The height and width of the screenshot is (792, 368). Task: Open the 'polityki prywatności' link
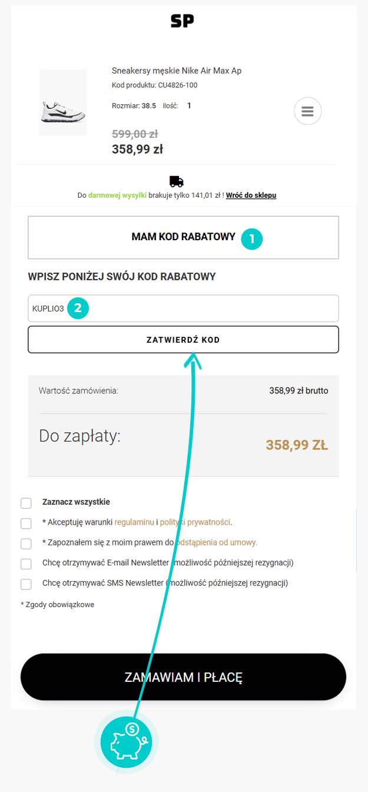(x=195, y=522)
